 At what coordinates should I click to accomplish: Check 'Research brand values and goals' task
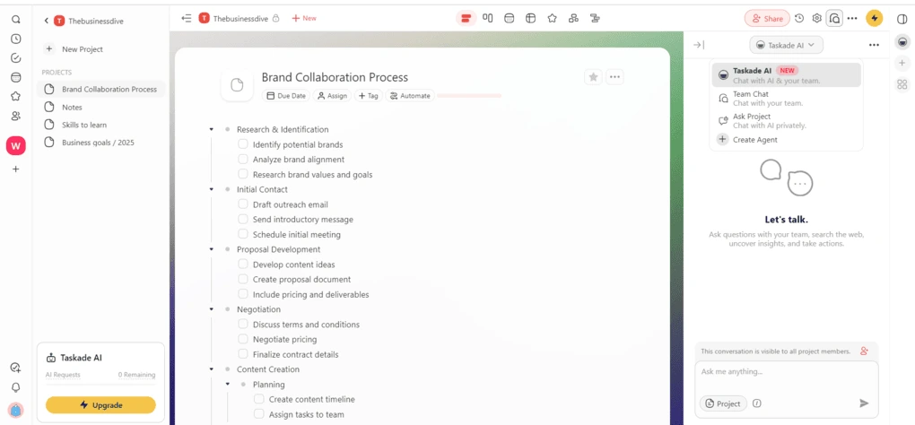243,174
